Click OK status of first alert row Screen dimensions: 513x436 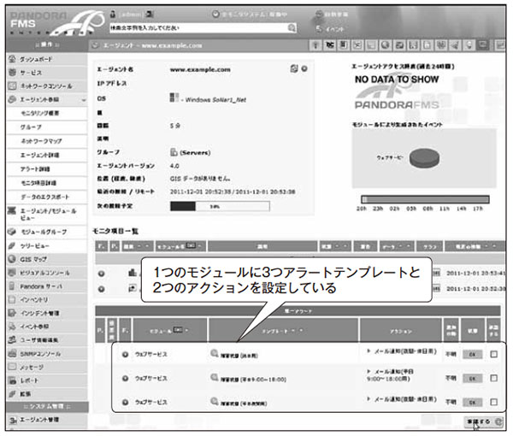tap(473, 354)
